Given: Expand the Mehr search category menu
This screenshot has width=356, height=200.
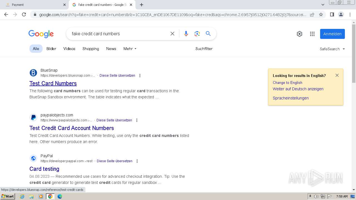Looking at the screenshot, I should point(130,49).
